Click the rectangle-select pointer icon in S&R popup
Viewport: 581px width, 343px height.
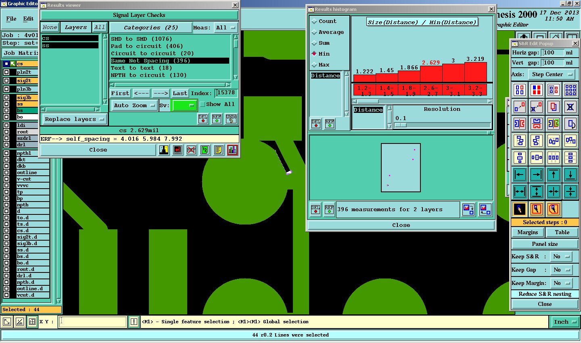click(537, 209)
